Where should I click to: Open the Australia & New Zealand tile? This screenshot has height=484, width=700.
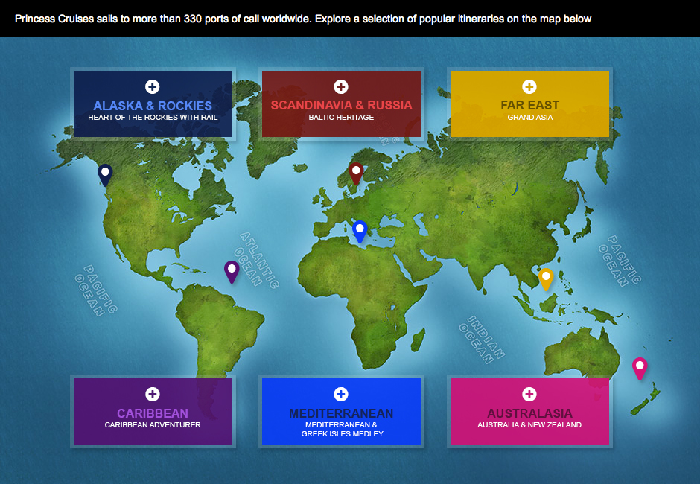pyautogui.click(x=529, y=411)
